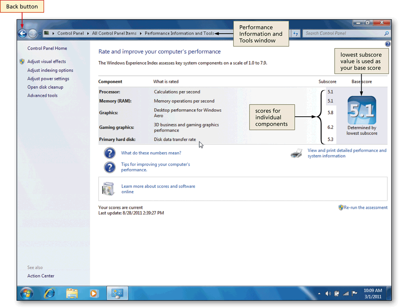Select the Memory (RAM) row label
Image resolution: width=399 pixels, height=308 pixels.
[115, 101]
